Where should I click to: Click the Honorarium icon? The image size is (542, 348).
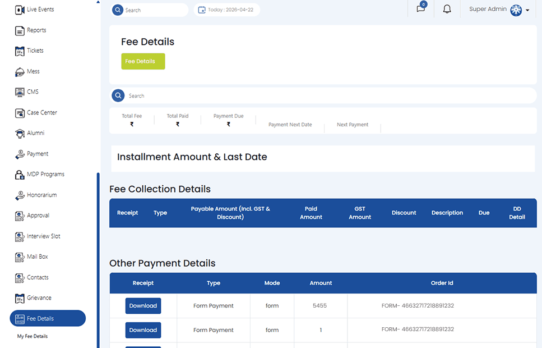pyautogui.click(x=20, y=196)
